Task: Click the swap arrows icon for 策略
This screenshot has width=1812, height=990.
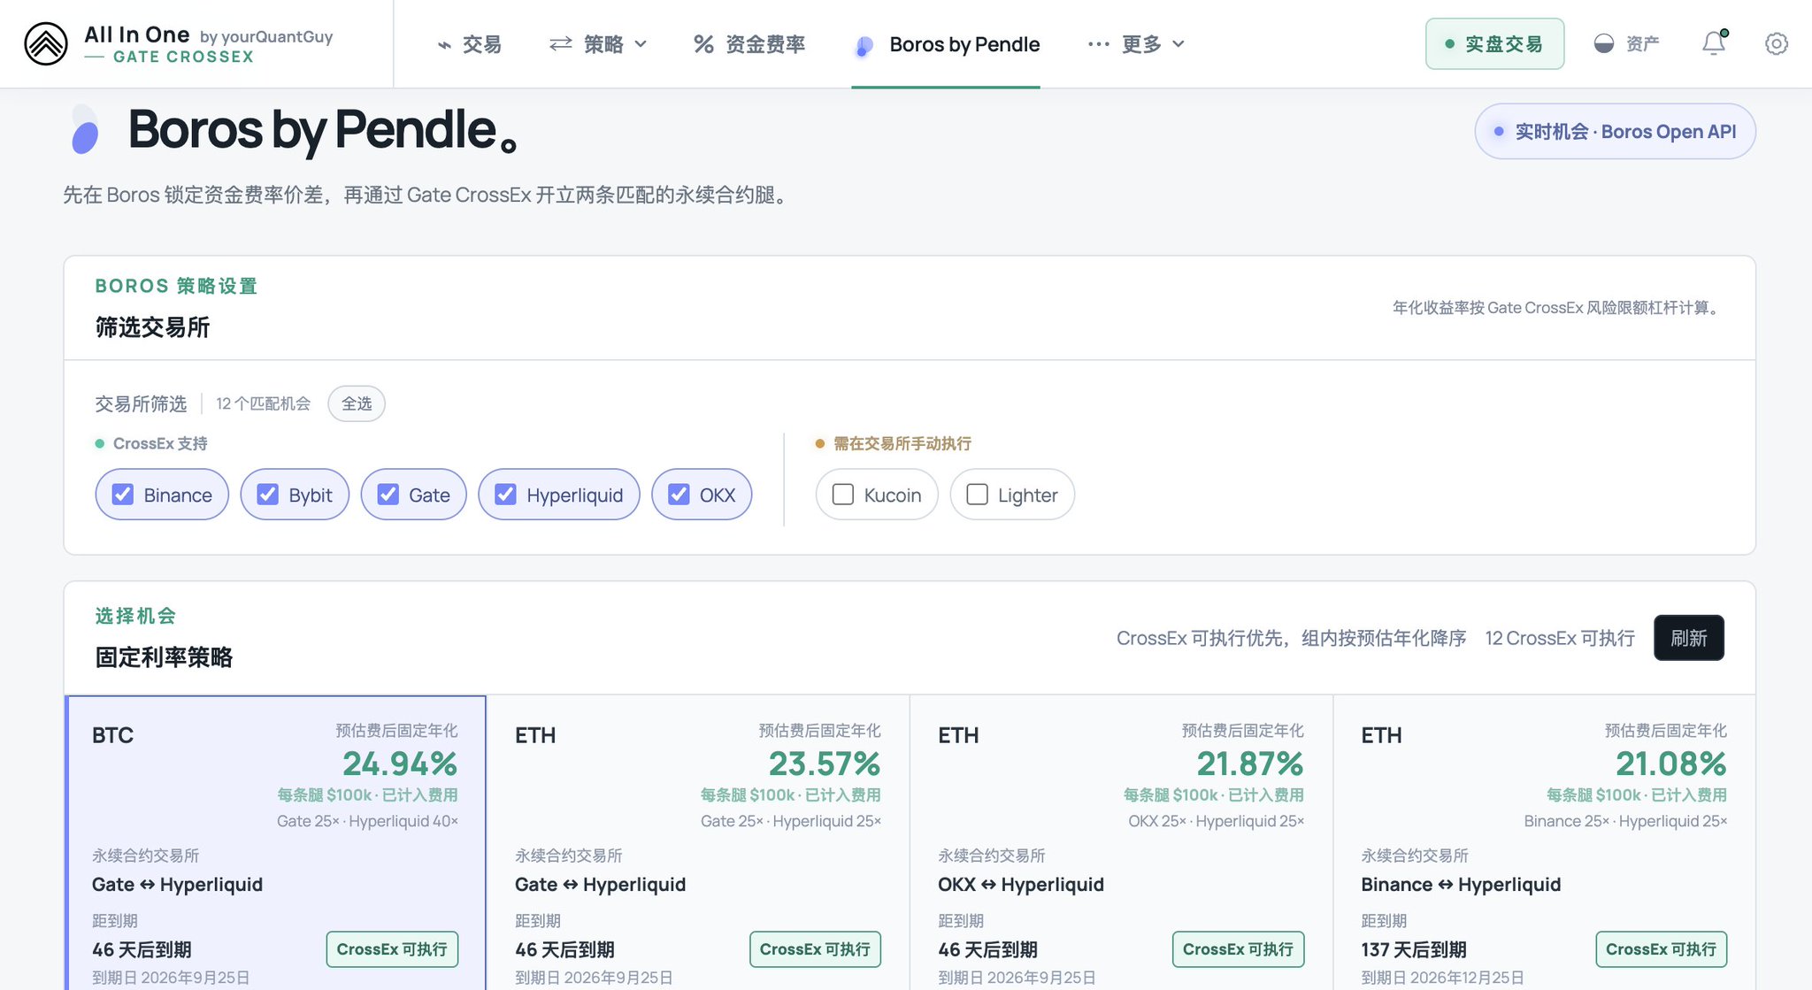Action: point(560,43)
